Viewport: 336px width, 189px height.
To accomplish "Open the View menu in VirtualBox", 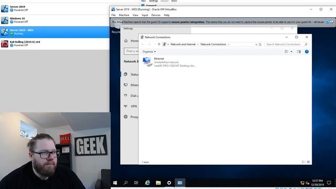I will pyautogui.click(x=135, y=15).
